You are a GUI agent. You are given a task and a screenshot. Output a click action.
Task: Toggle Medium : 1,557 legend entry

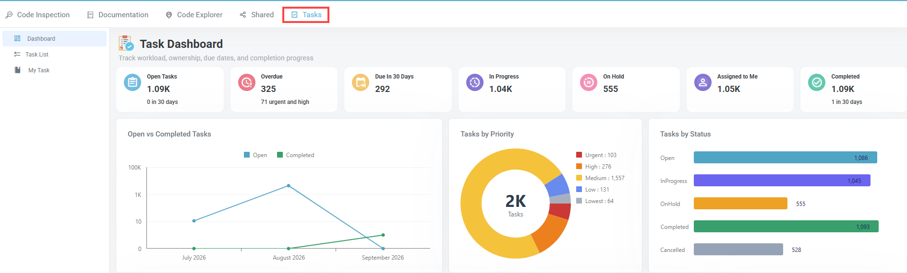(x=601, y=178)
